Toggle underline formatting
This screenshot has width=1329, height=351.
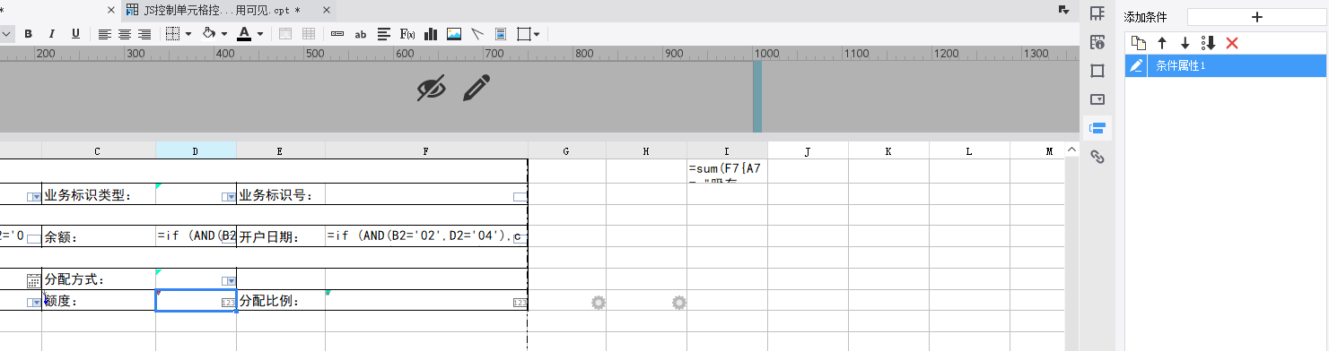(75, 34)
